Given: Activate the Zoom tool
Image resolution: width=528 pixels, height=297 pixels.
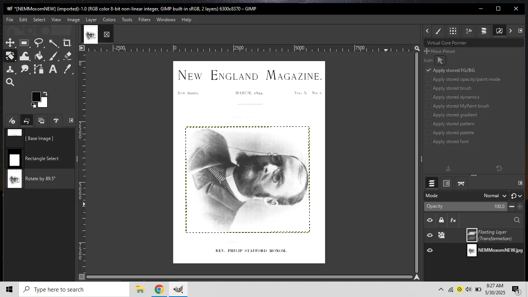Looking at the screenshot, I should [10, 82].
